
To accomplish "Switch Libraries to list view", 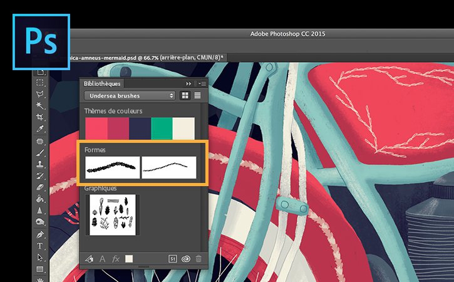I will (x=197, y=96).
